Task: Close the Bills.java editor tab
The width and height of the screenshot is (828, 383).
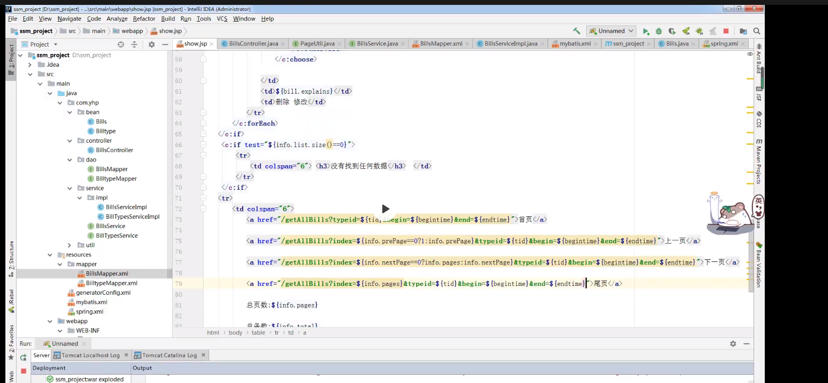Action: (693, 44)
